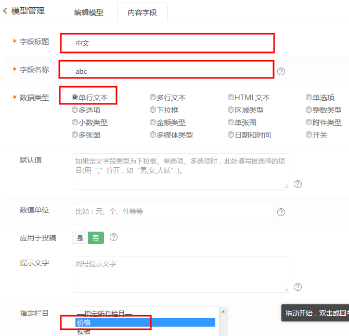Click the 默认值 textarea

point(180,171)
